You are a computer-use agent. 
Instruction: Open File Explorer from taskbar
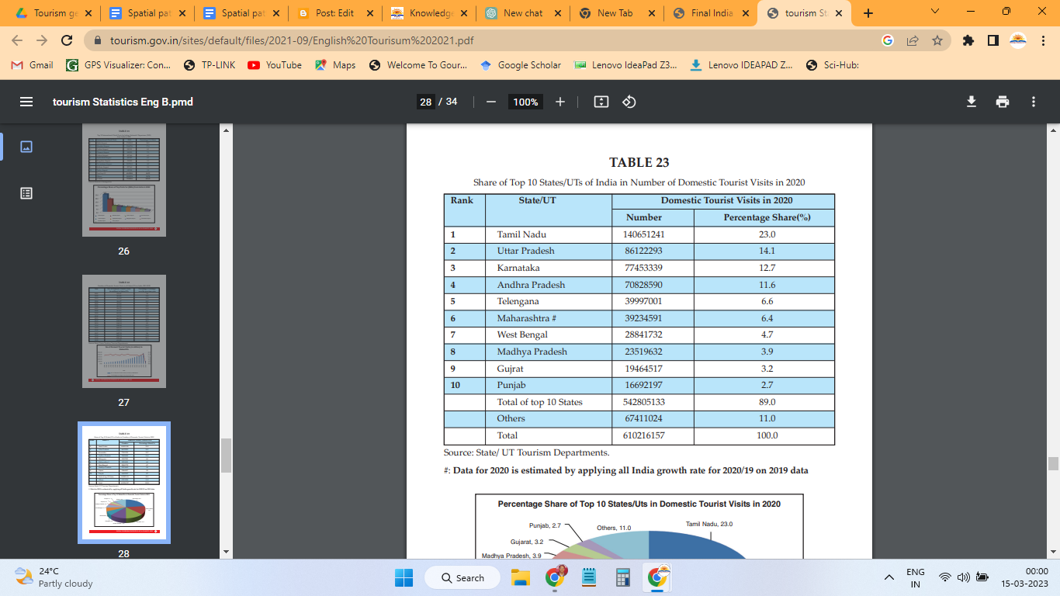click(x=520, y=577)
